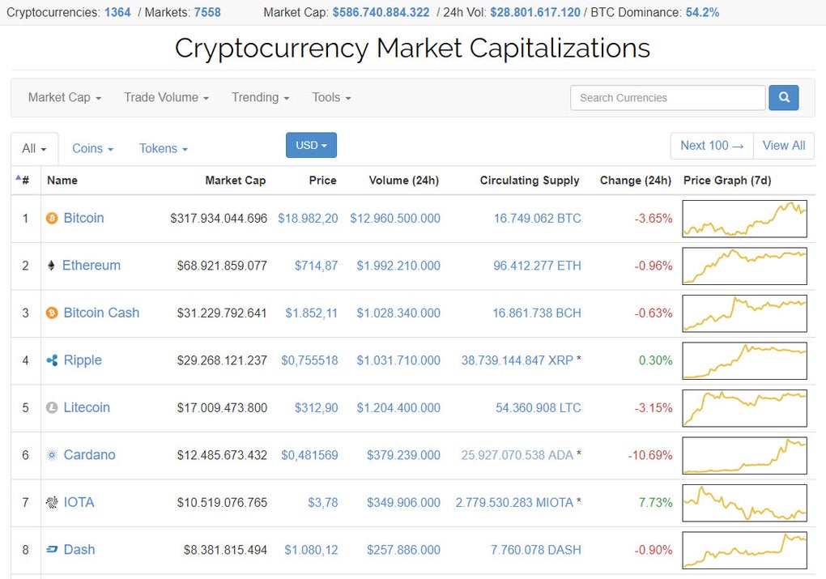Click the Ethereum diamond logo icon

tap(52, 266)
